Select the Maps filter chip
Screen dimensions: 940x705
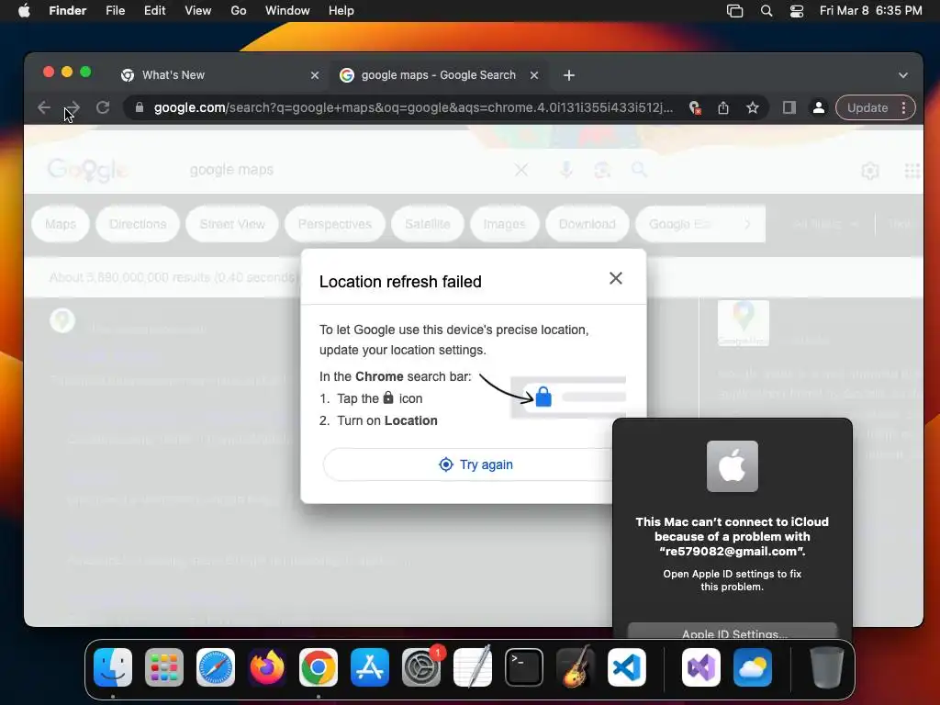[61, 224]
